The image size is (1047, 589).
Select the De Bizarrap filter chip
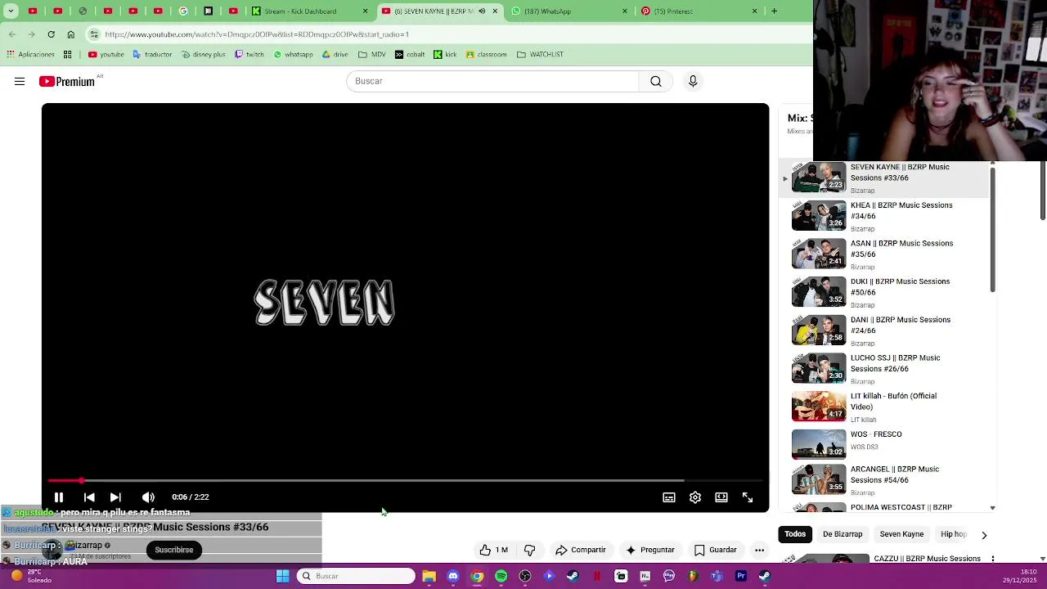[843, 534]
